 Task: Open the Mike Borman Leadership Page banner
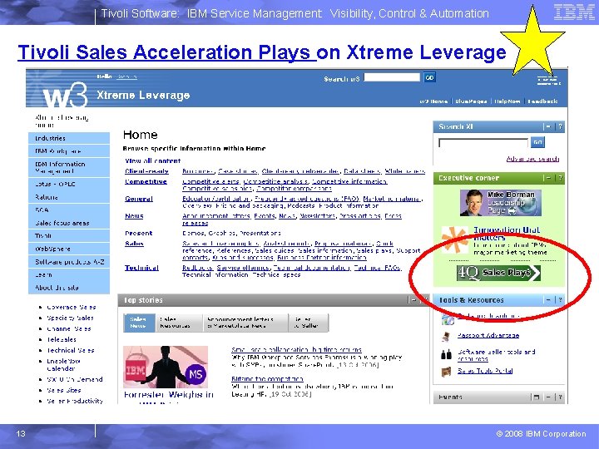tap(501, 203)
